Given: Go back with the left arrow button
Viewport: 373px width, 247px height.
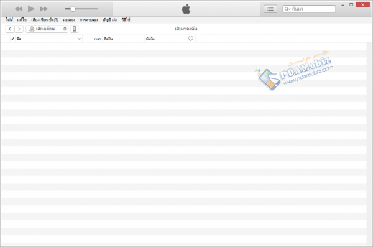Looking at the screenshot, I should [x=10, y=29].
